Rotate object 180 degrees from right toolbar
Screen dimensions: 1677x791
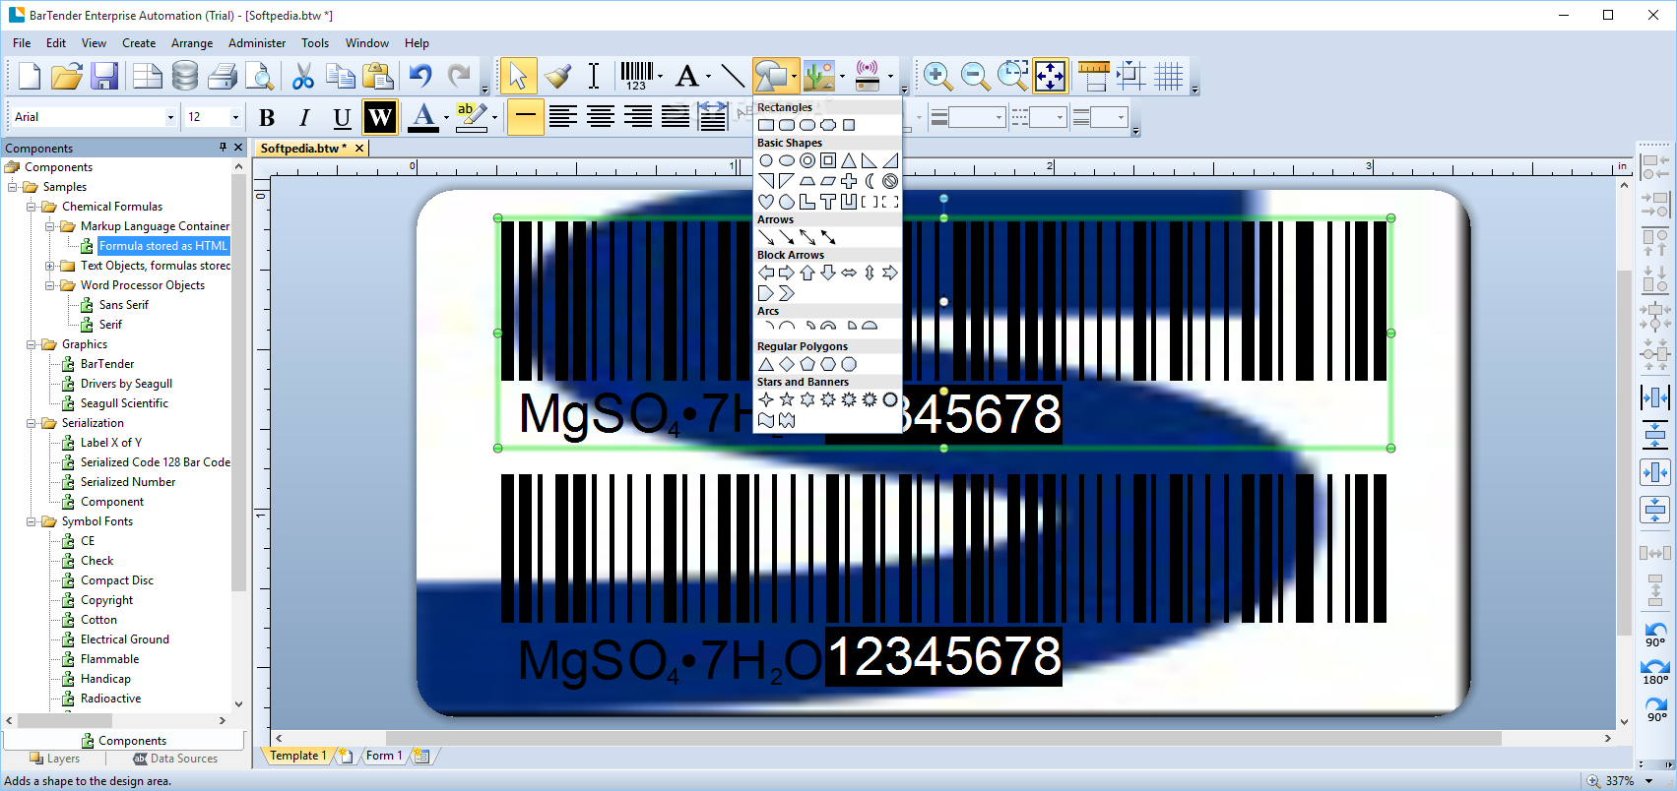point(1655,671)
